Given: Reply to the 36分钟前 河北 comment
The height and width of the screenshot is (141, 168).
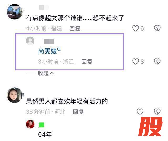Looking at the screenshot, I should [78, 112].
